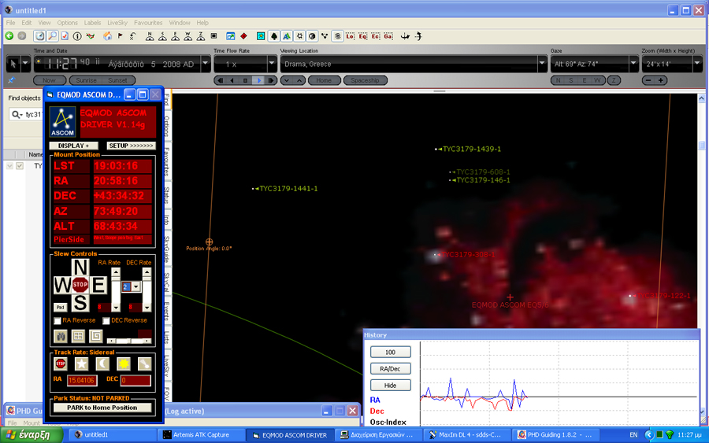Image resolution: width=709 pixels, height=443 pixels.
Task: Stop tracking with Track Rate stop icon
Action: click(x=61, y=364)
